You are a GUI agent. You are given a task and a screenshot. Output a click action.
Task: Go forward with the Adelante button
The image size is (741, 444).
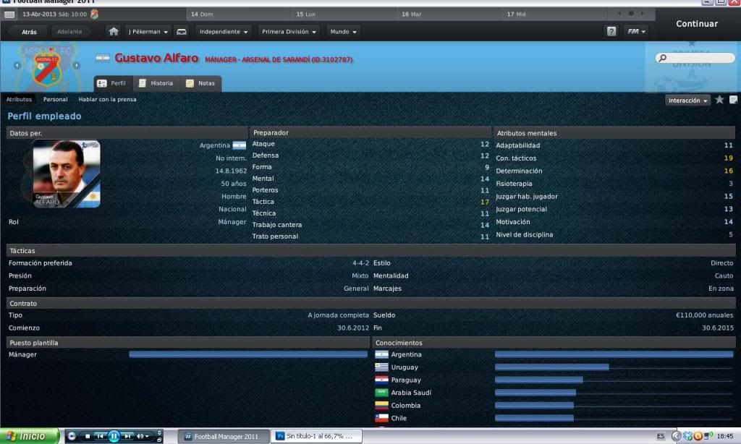[x=69, y=32]
